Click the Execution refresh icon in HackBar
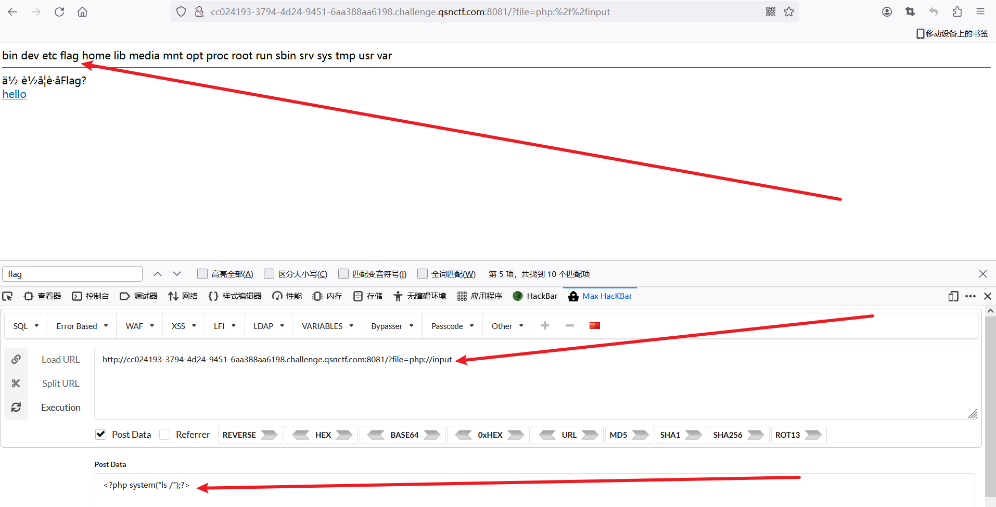Image resolution: width=996 pixels, height=507 pixels. click(x=16, y=407)
